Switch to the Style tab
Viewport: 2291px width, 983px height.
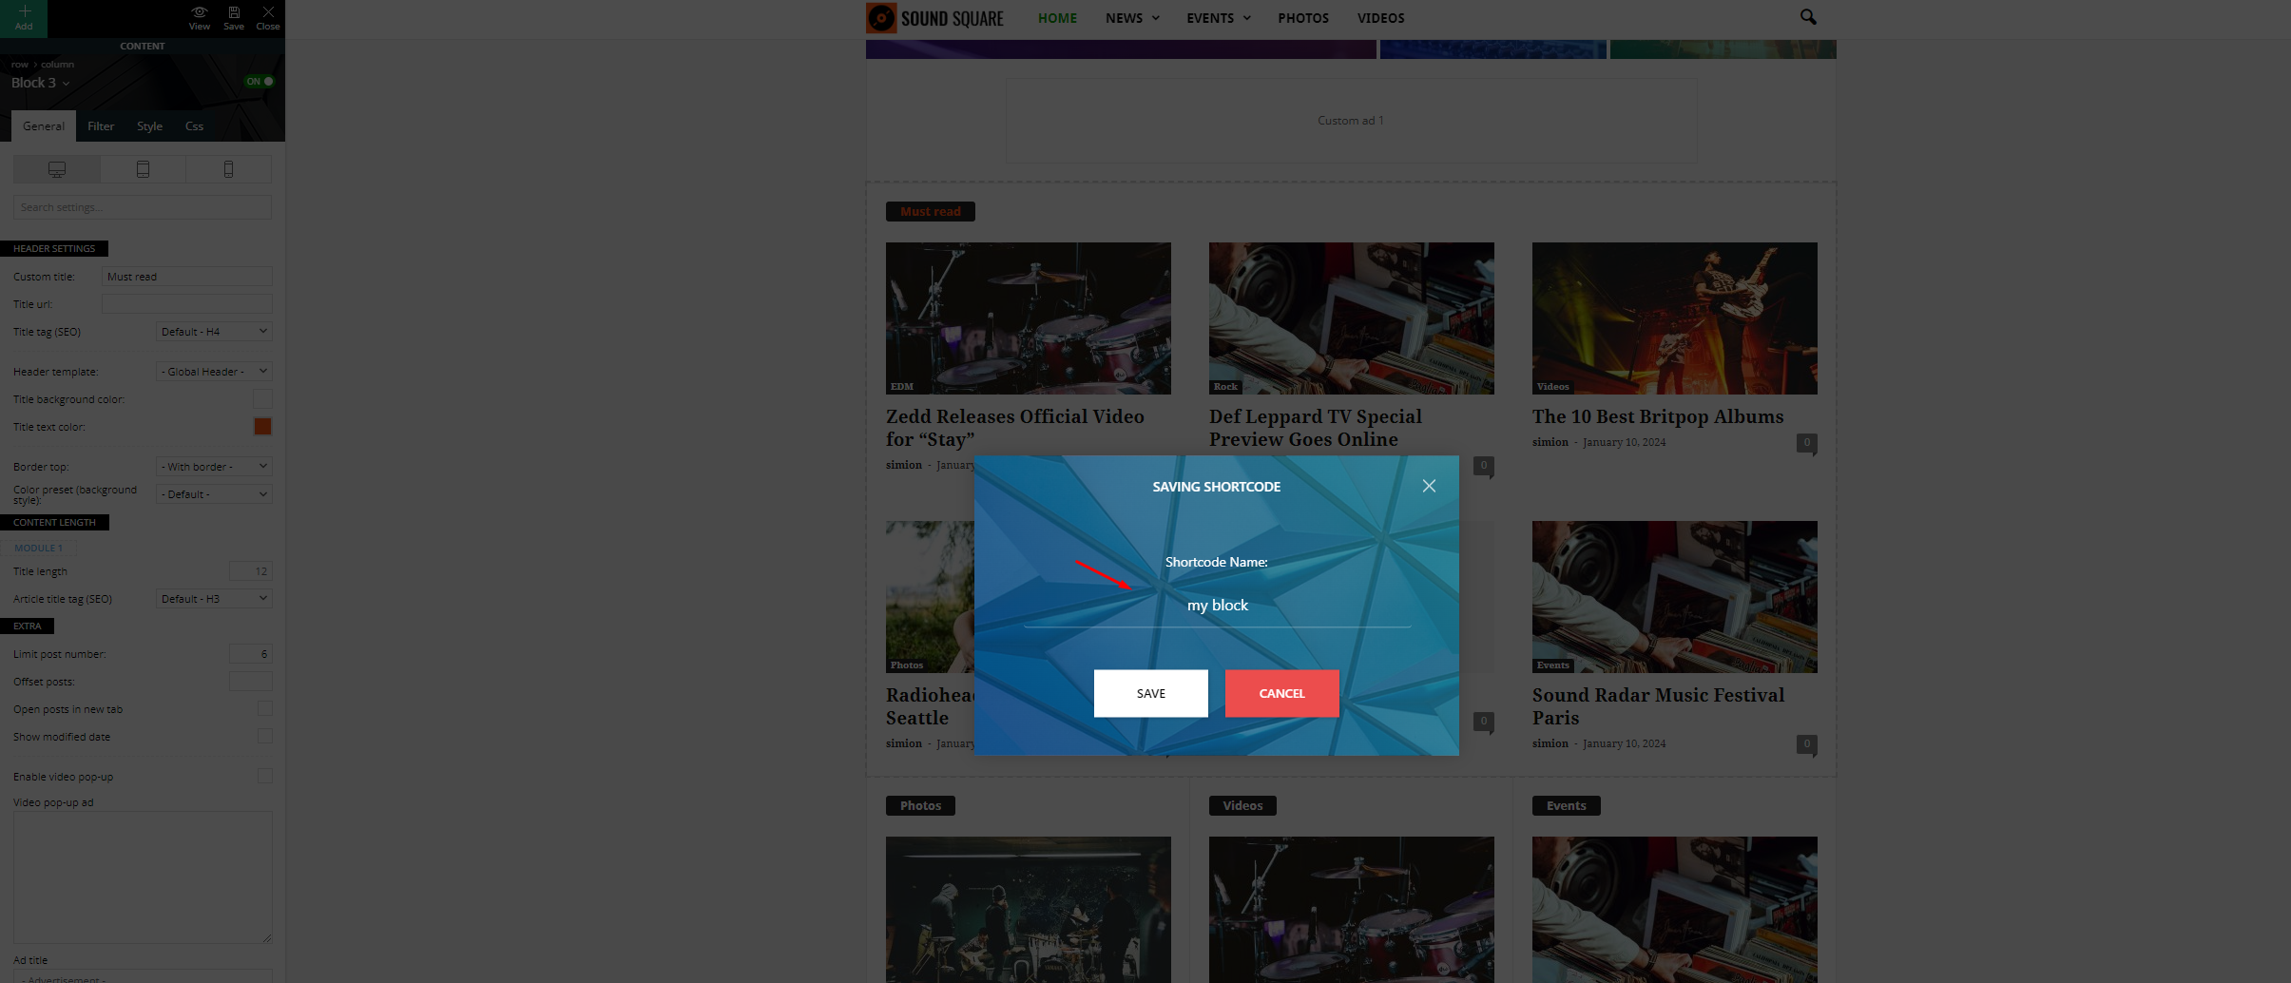pyautogui.click(x=149, y=126)
